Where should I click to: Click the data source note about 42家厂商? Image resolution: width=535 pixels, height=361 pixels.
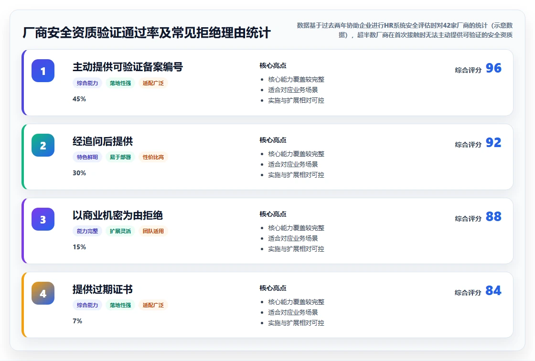[405, 30]
